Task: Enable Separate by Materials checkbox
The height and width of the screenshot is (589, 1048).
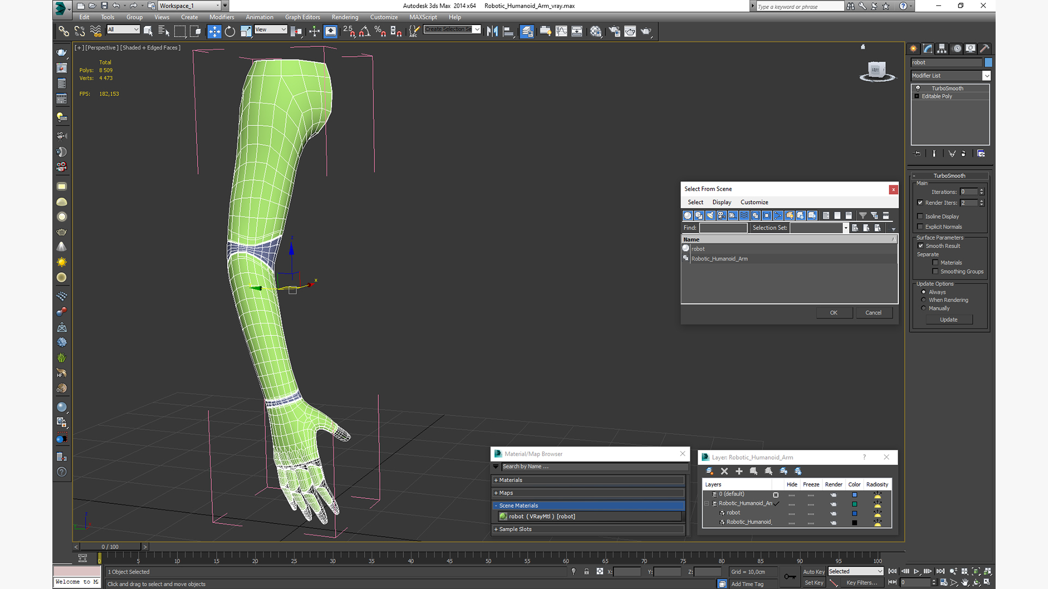Action: [x=935, y=262]
